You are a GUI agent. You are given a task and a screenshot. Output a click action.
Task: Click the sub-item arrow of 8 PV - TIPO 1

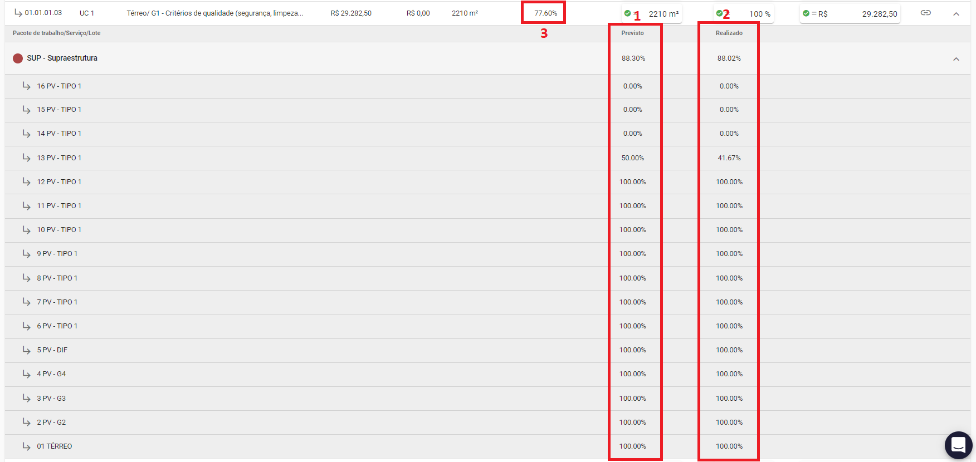[26, 278]
